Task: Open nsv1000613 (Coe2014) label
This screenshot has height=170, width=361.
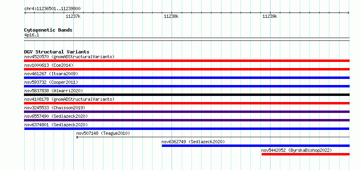Action: 49,65
